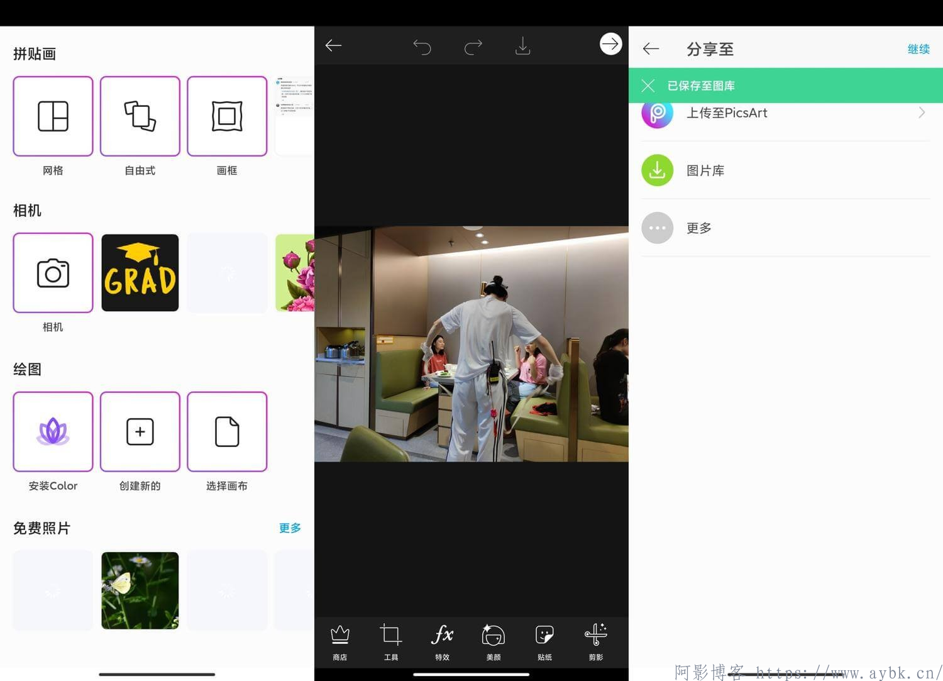Choose the 画框 frame collage option
Viewport: 943px width, 681px height.
(x=227, y=116)
